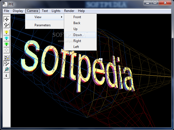Screen dimensions: 174x130
Task: Click the grayed-out star light icon
Action: point(7,50)
